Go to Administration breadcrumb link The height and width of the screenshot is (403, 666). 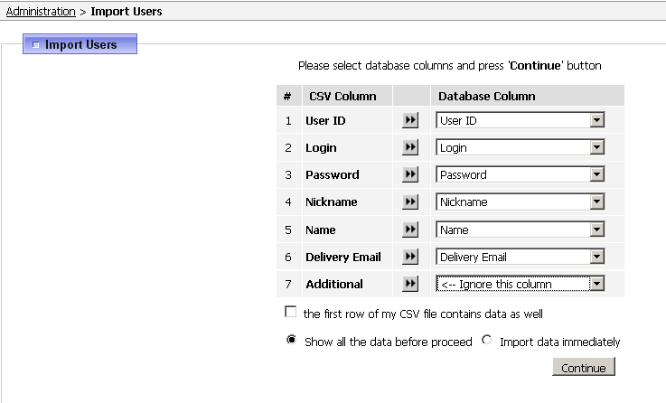[x=41, y=12]
